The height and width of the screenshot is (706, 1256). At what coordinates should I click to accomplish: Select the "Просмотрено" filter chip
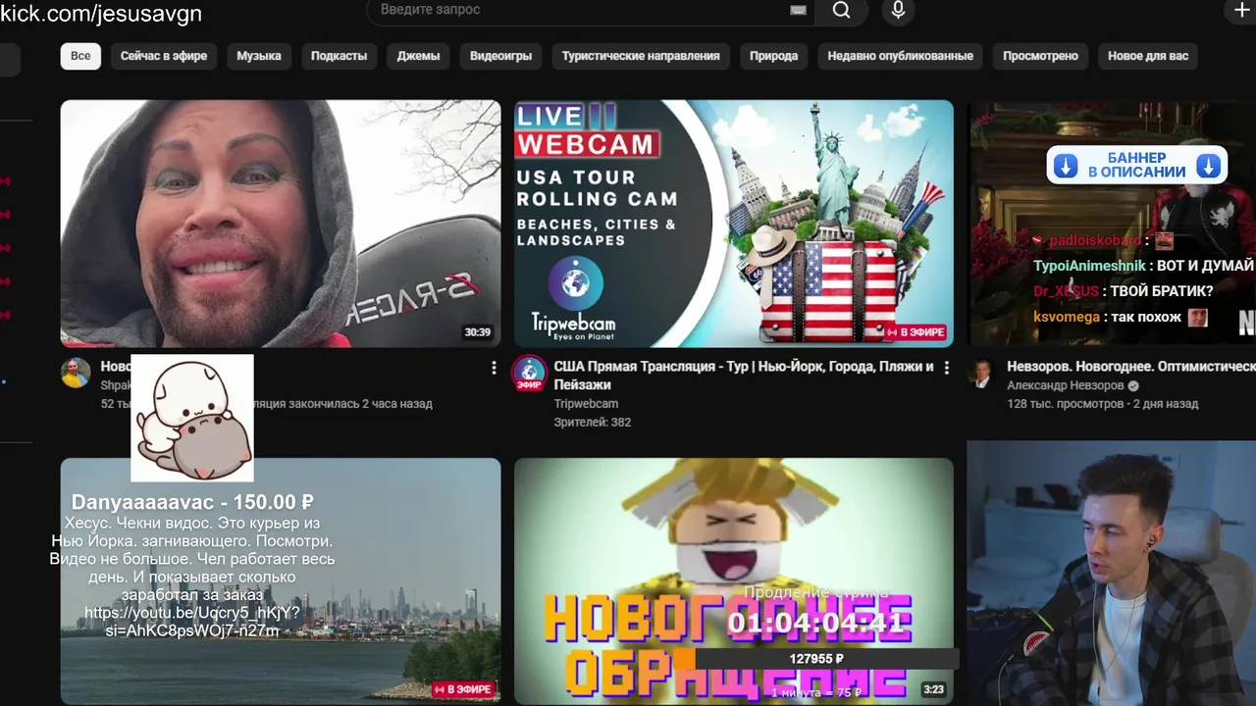click(x=1040, y=56)
